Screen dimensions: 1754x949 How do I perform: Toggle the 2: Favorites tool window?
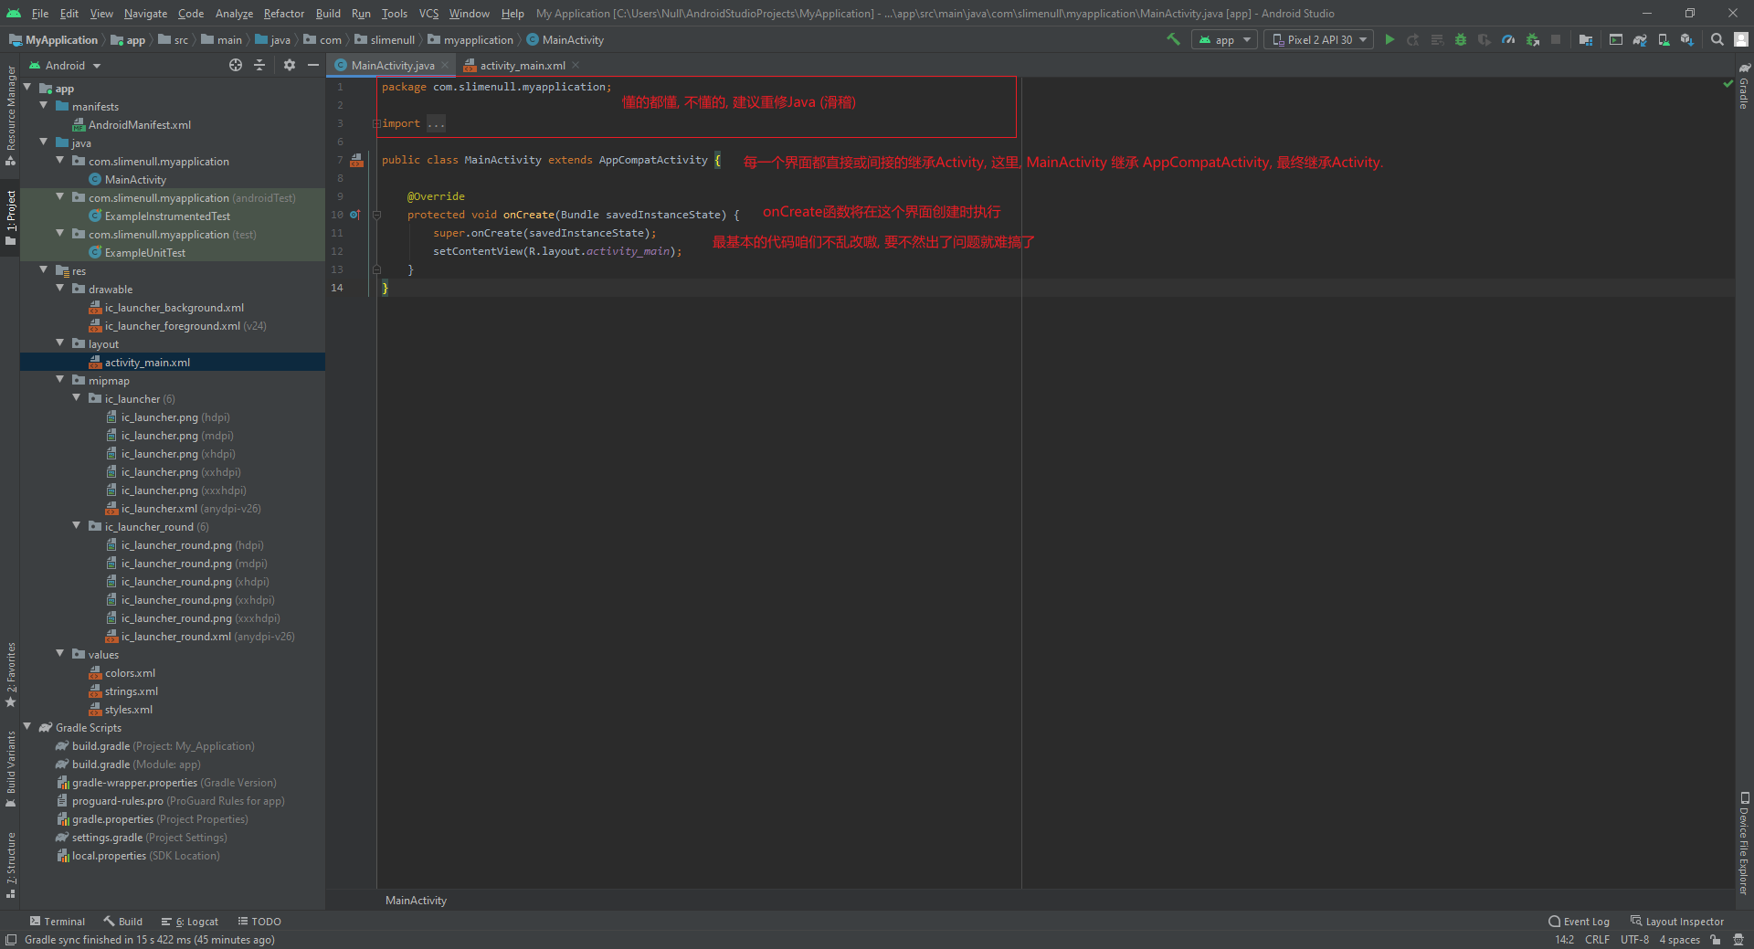click(x=11, y=674)
